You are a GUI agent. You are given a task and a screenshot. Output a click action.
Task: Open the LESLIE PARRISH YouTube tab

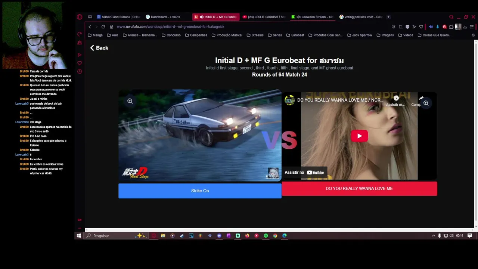pyautogui.click(x=264, y=17)
